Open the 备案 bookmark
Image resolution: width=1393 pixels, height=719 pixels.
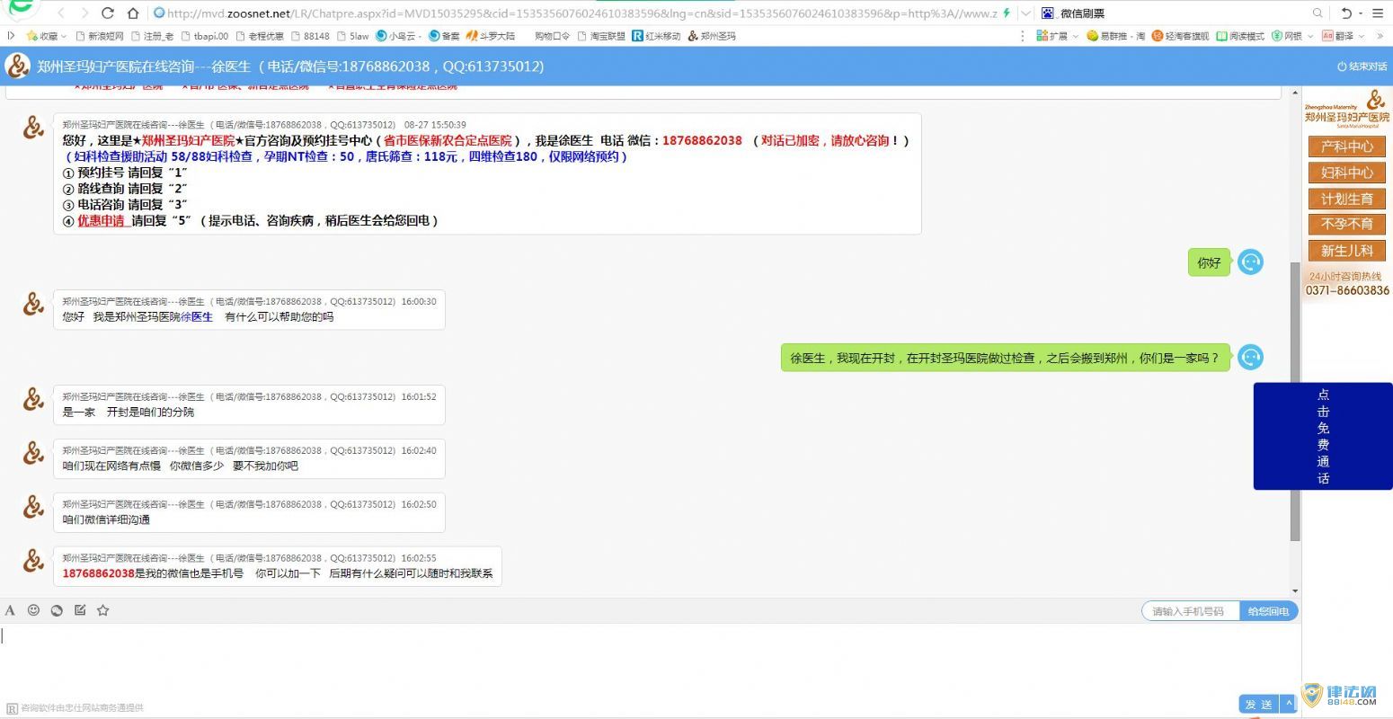pos(444,36)
